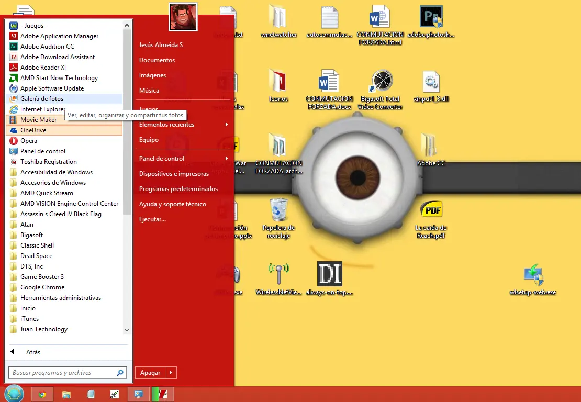Click the Apagar button

(150, 373)
